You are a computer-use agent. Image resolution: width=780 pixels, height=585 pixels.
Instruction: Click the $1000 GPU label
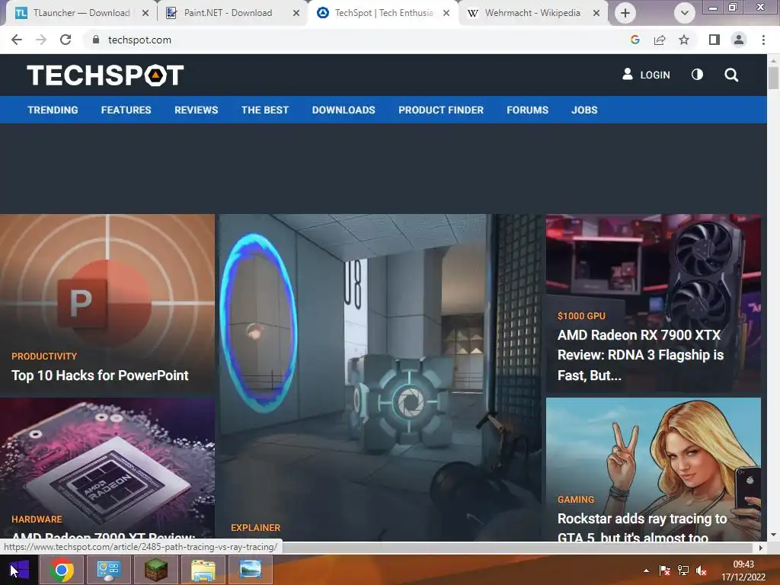click(581, 316)
